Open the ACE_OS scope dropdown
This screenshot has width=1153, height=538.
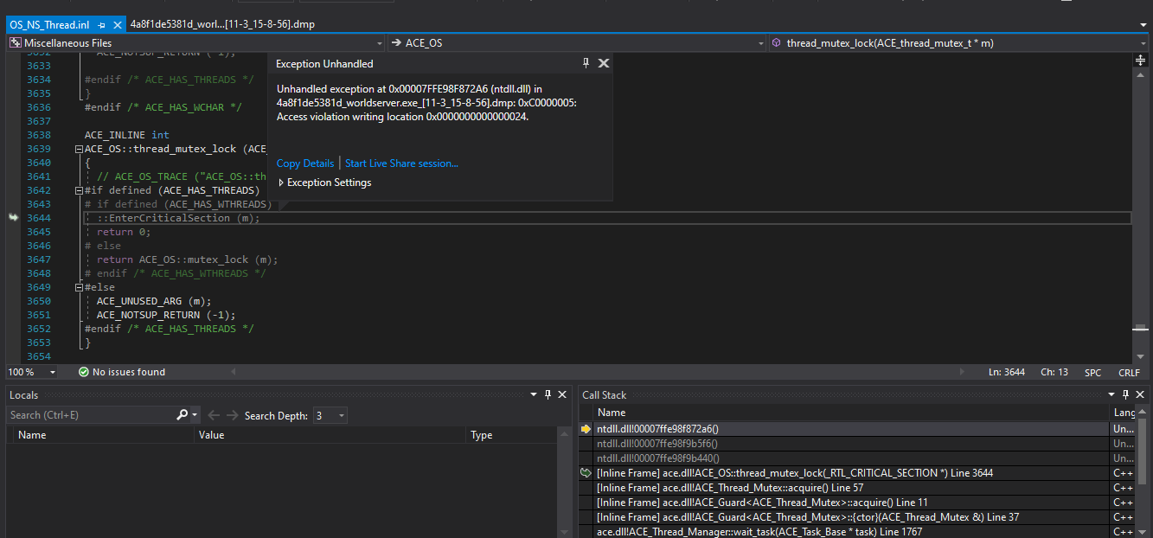[x=576, y=42]
